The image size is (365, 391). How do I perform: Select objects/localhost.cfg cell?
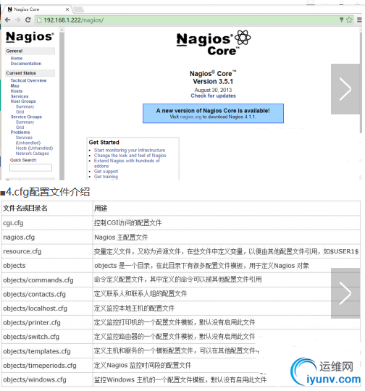47,308
